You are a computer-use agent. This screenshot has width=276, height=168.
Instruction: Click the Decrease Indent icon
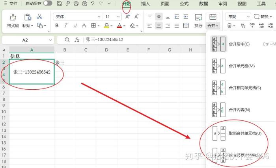point(177,17)
